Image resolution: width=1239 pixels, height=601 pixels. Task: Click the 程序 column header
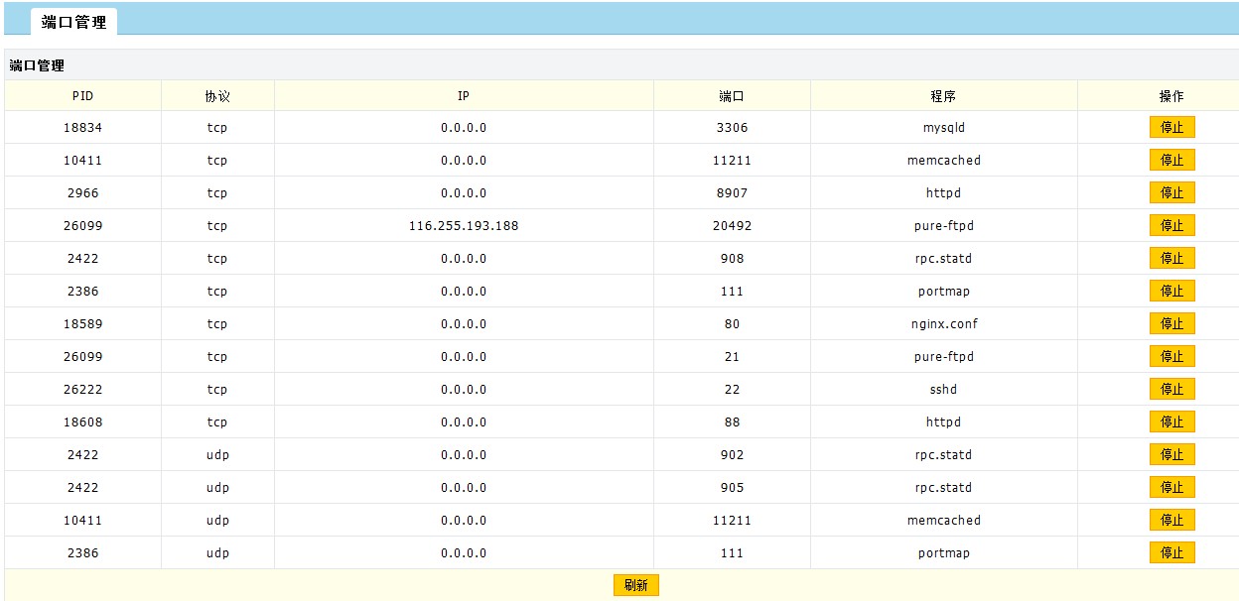(943, 96)
